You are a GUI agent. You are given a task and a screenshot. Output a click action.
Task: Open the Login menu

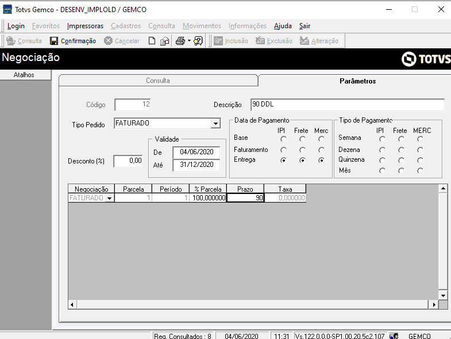(16, 26)
